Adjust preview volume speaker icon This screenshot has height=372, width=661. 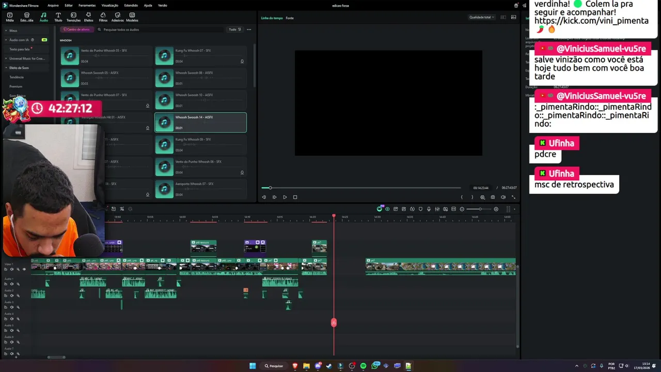[x=503, y=197]
